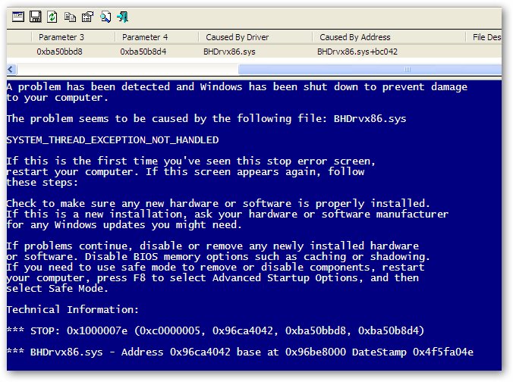Screen dimensions: 513x382
Task: Refresh the crash list with the toolbar icon
Action: click(x=52, y=17)
